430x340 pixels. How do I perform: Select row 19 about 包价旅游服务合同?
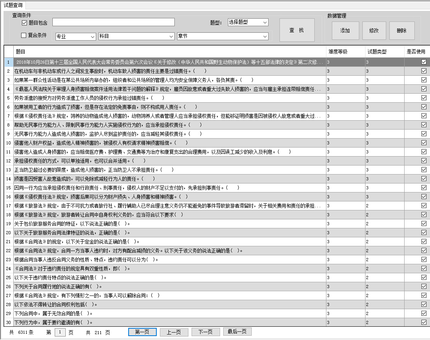156,224
